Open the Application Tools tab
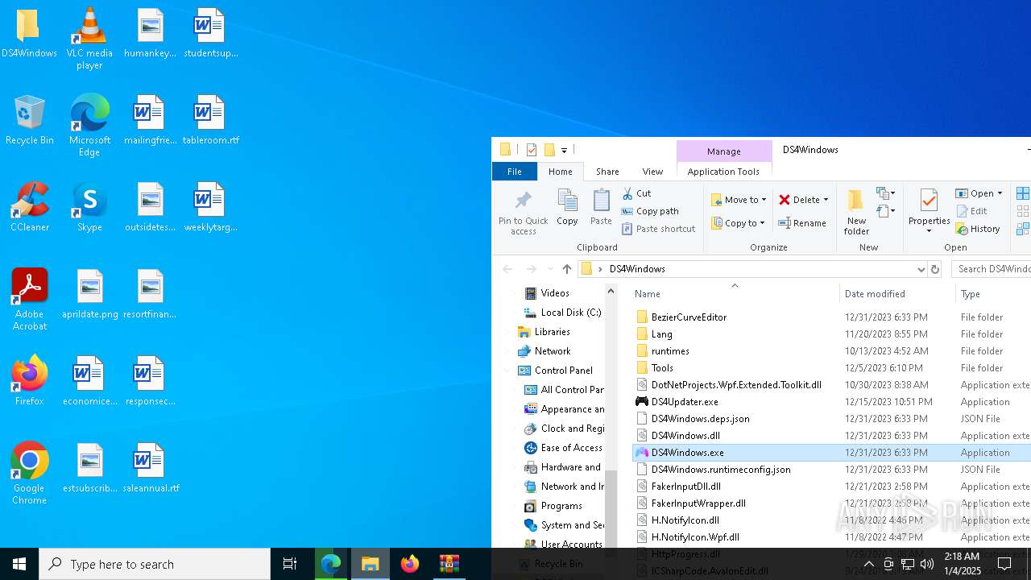The height and width of the screenshot is (580, 1031). coord(723,172)
